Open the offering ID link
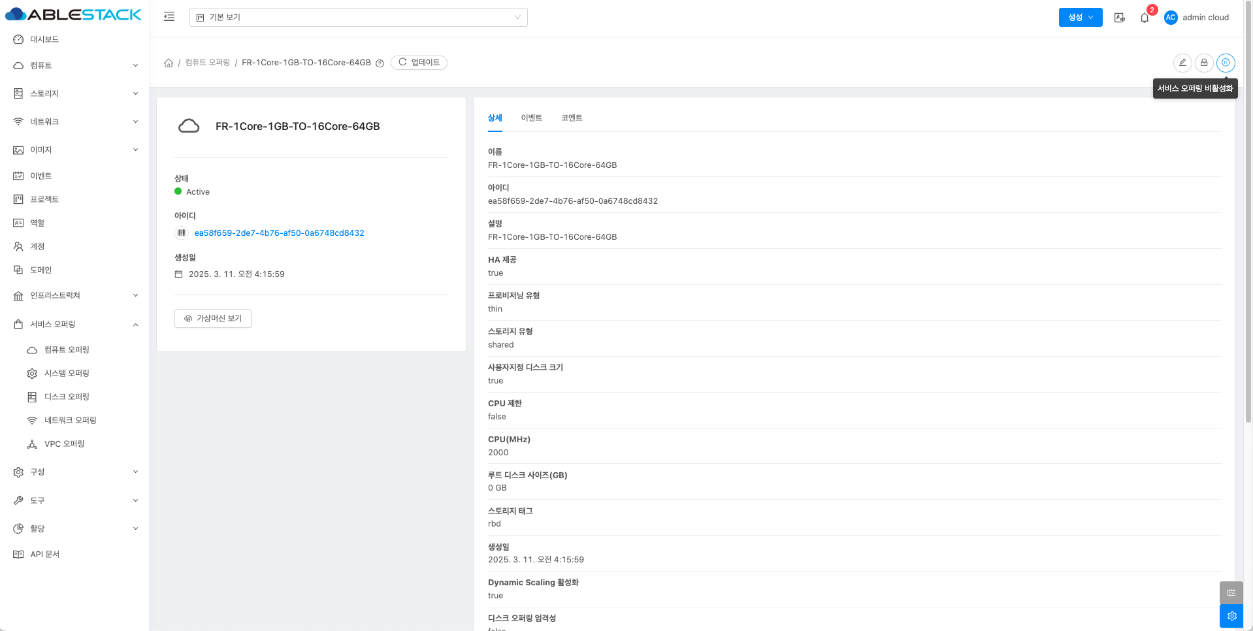Screen dimensions: 1253x631 coord(279,233)
